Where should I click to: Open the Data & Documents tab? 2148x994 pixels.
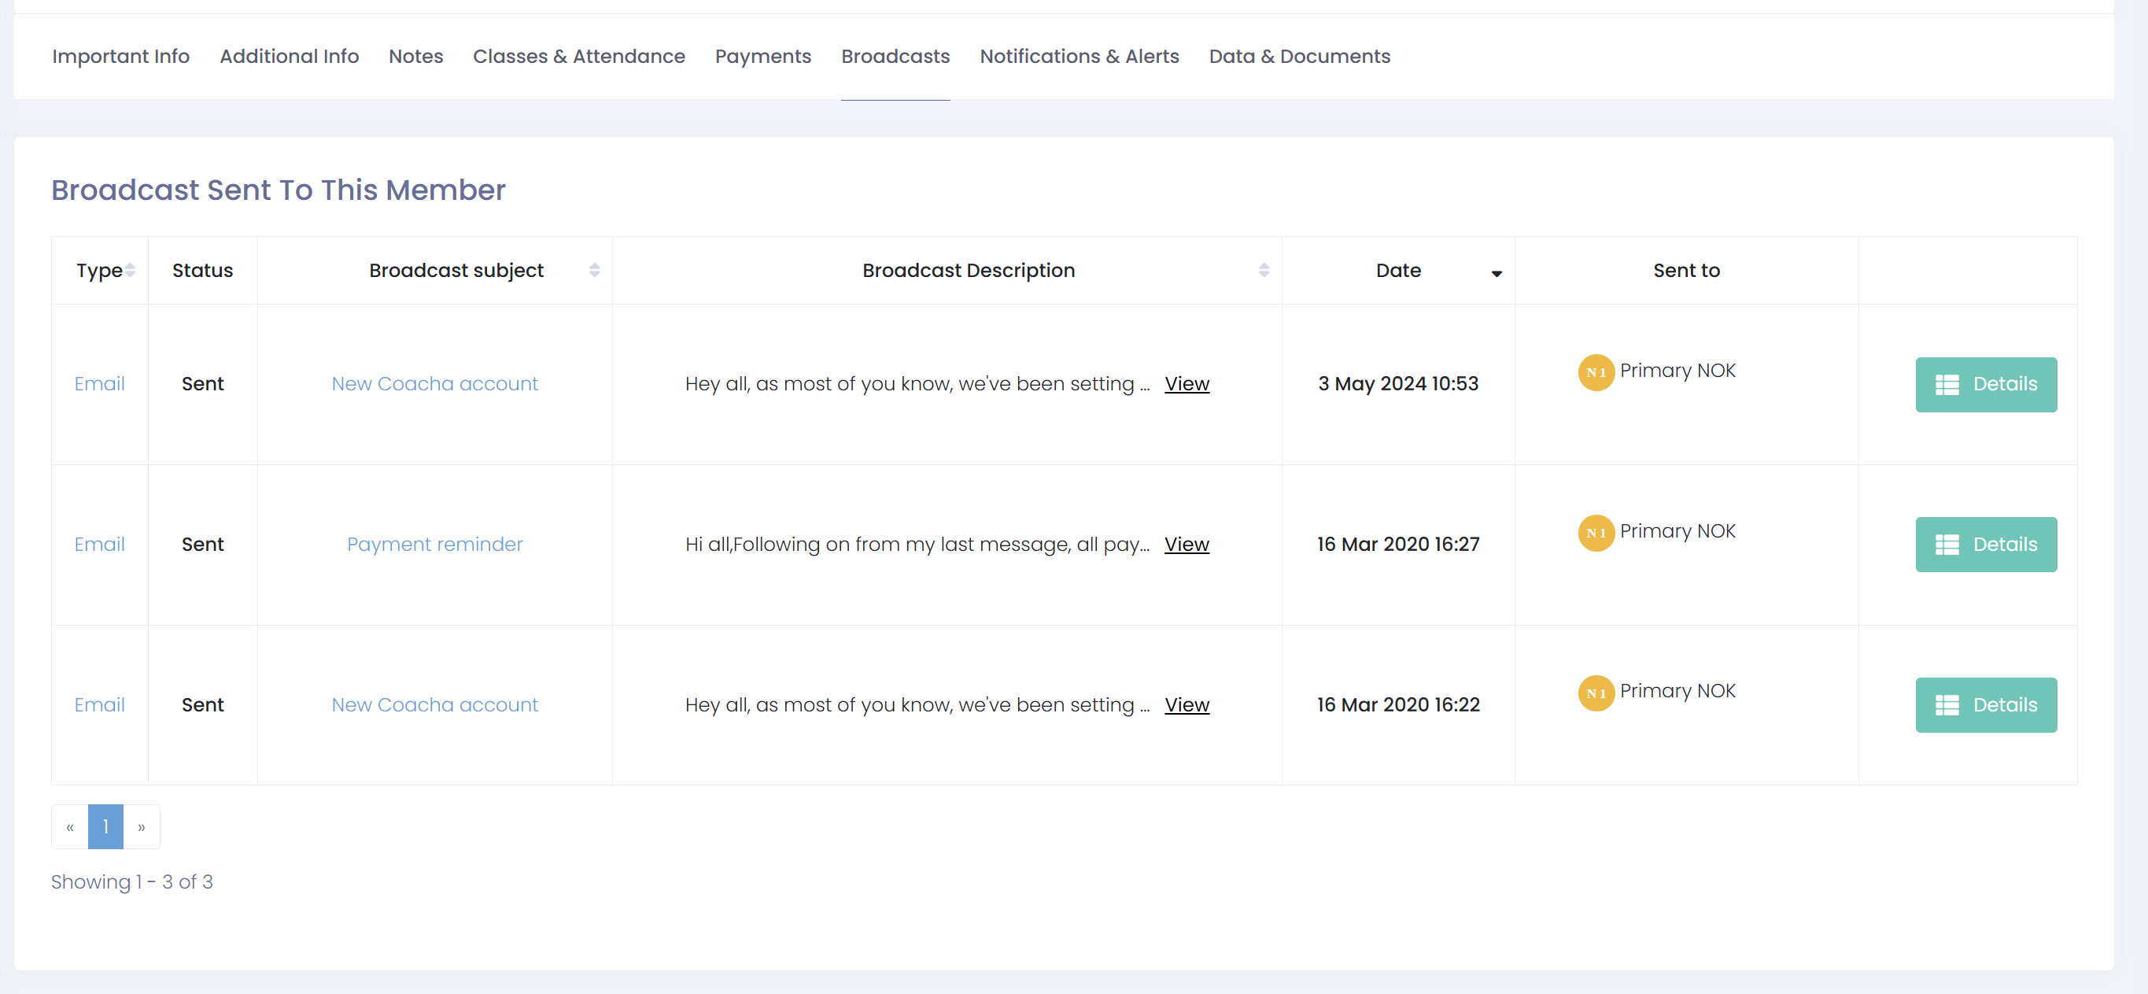[x=1299, y=57]
